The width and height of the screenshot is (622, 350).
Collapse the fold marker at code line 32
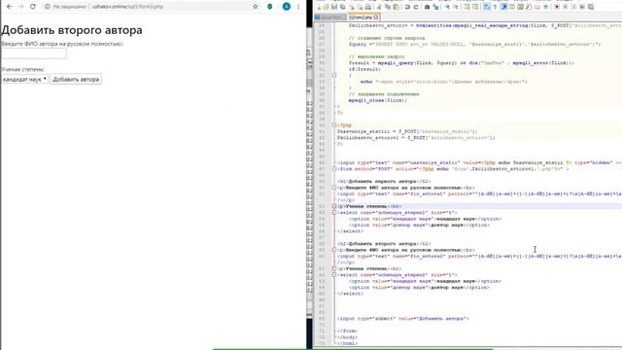[334, 75]
